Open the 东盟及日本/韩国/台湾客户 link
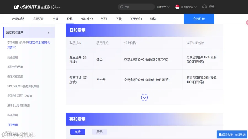The height and width of the screenshot is (139, 248). (29, 45)
